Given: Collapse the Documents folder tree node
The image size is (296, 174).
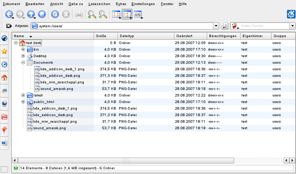Looking at the screenshot, I should point(23,62).
